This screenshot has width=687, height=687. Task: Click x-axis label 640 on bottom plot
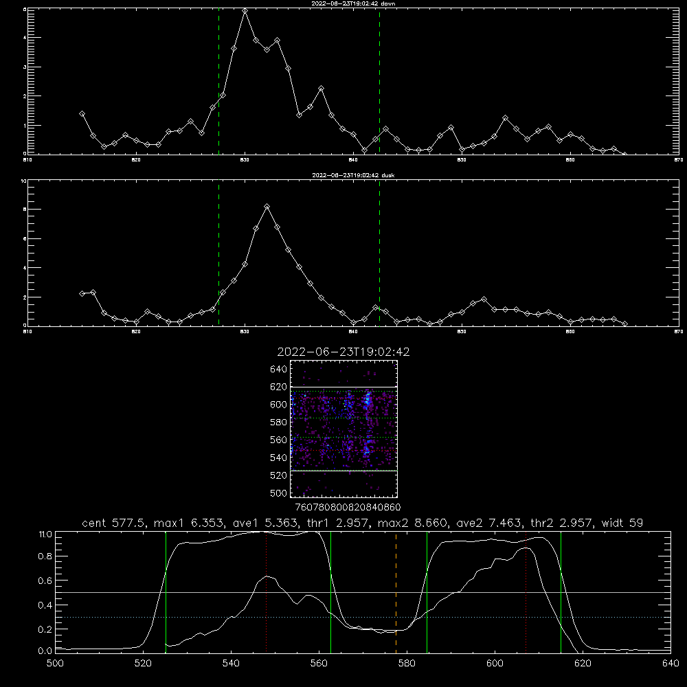coord(671,664)
